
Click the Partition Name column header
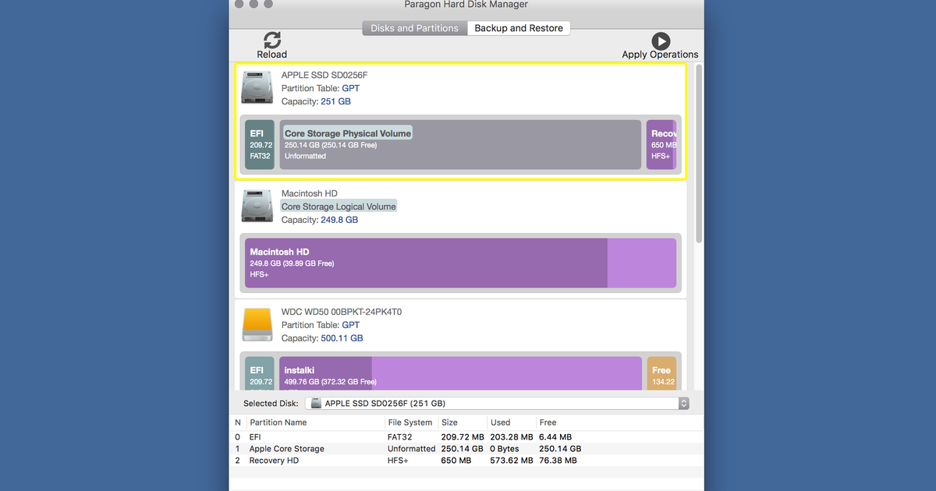(278, 422)
